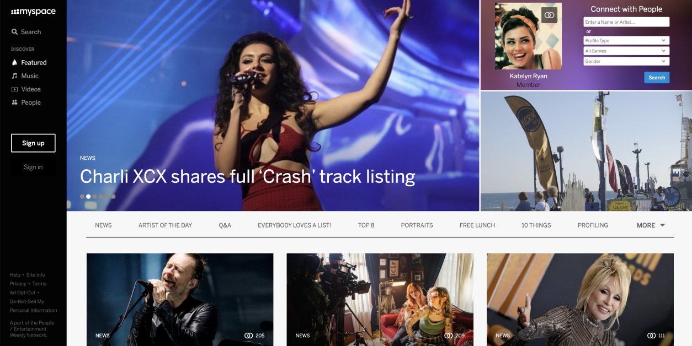Switch to the 10 THINGS tab
The width and height of the screenshot is (692, 346).
pyautogui.click(x=536, y=225)
